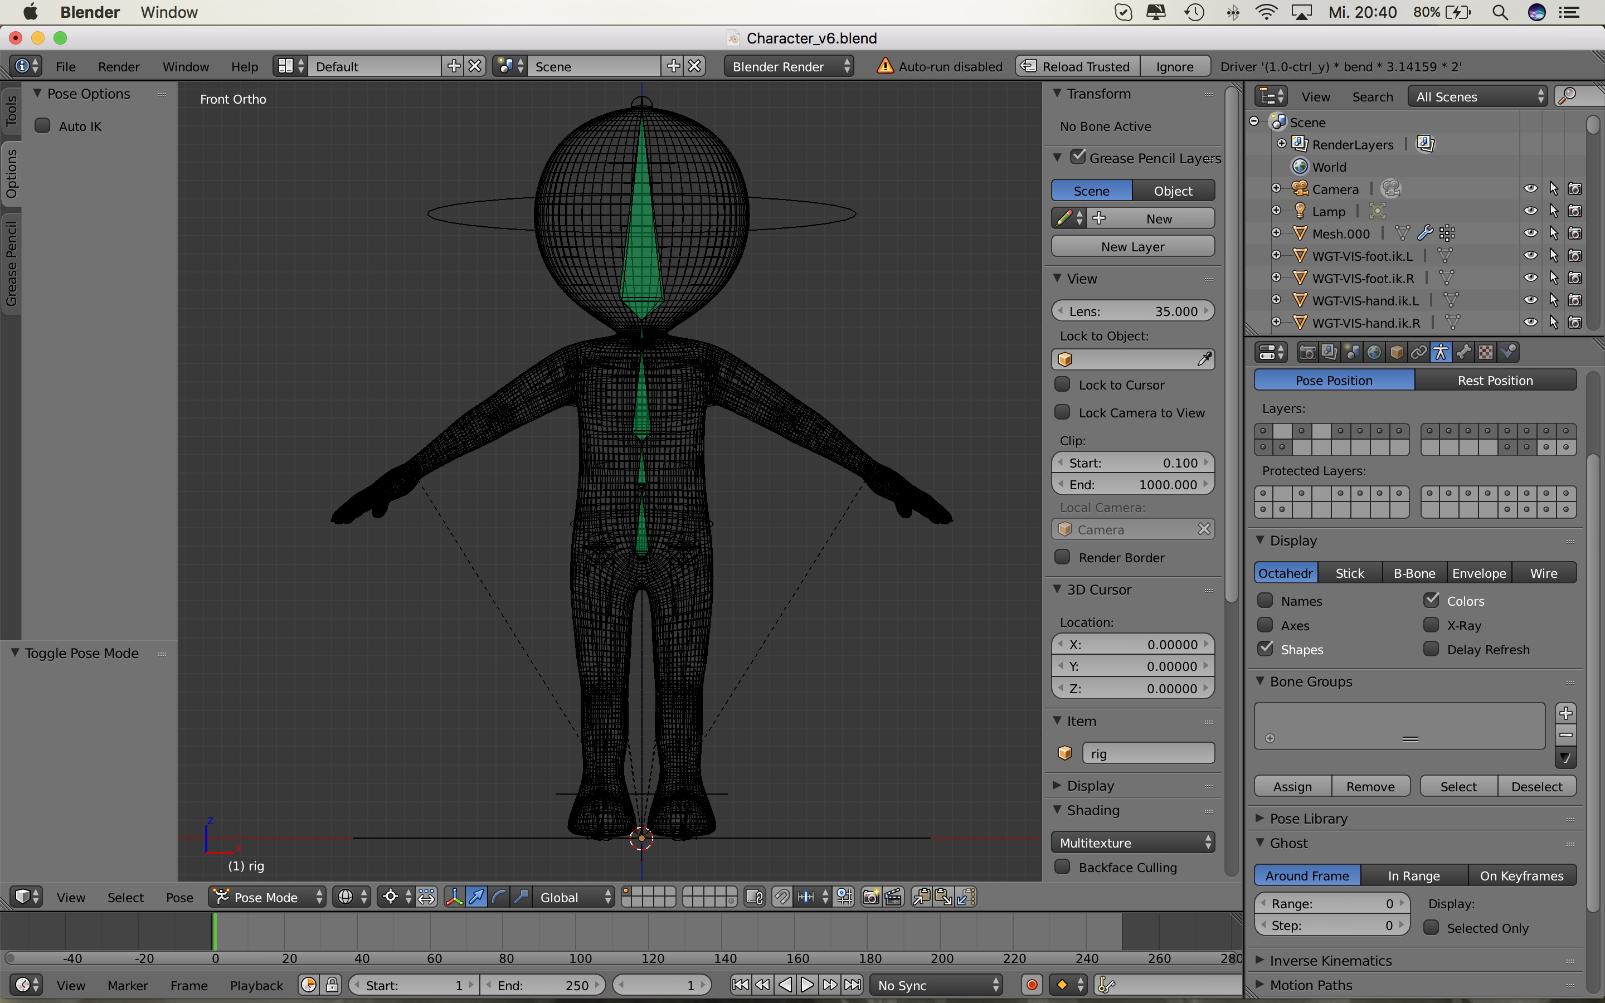Switch to the Grease Pencil sidebar tab

(x=11, y=264)
